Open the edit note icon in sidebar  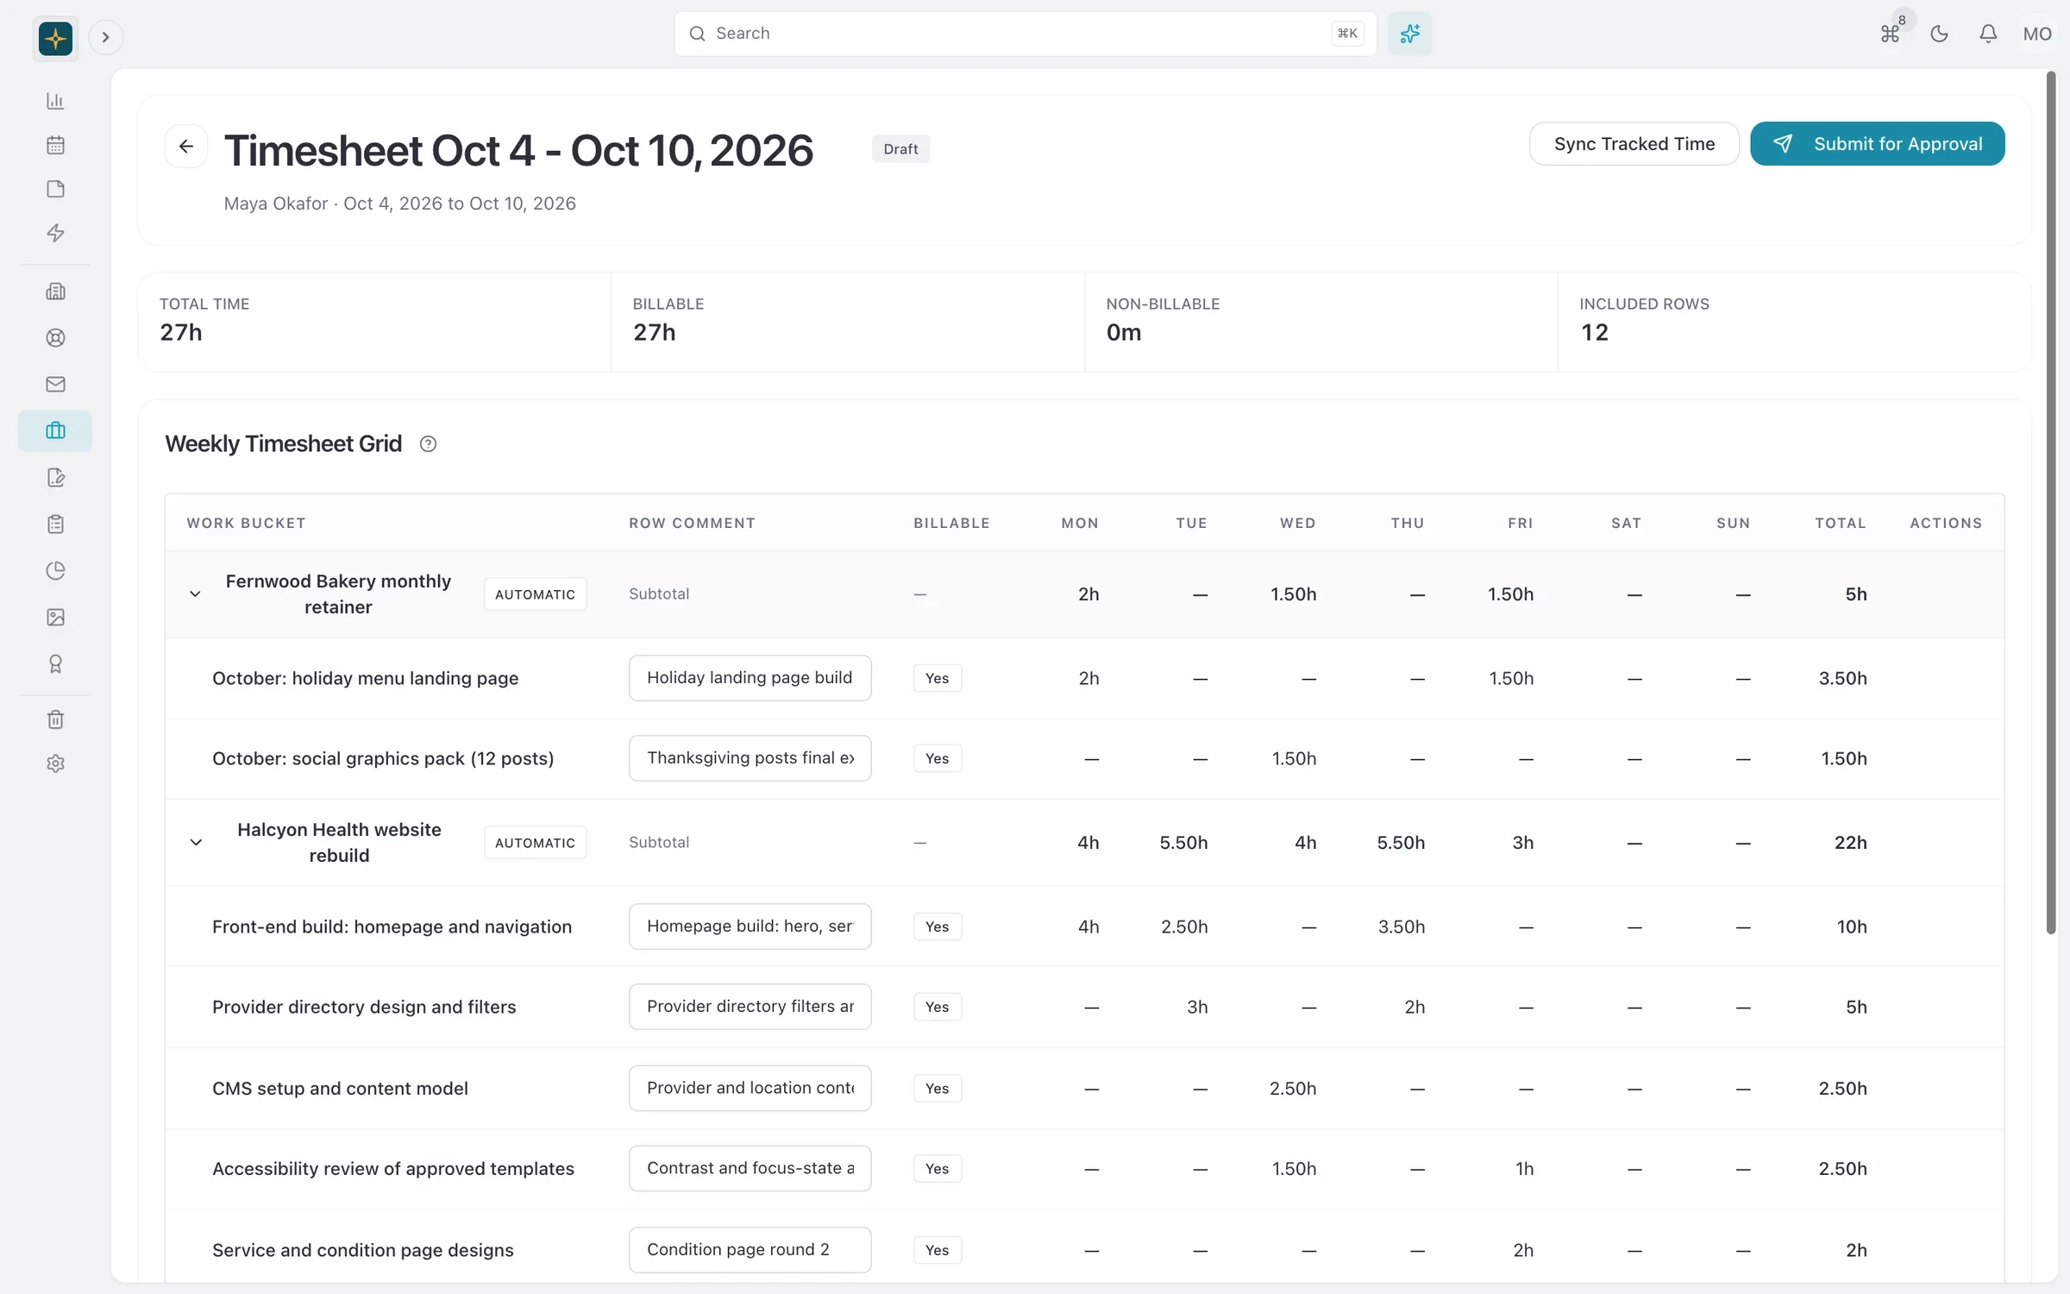(55, 477)
